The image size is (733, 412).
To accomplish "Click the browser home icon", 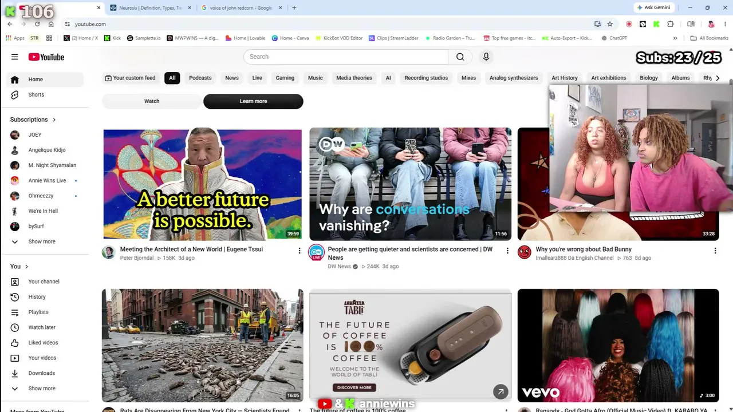I will coord(51,24).
